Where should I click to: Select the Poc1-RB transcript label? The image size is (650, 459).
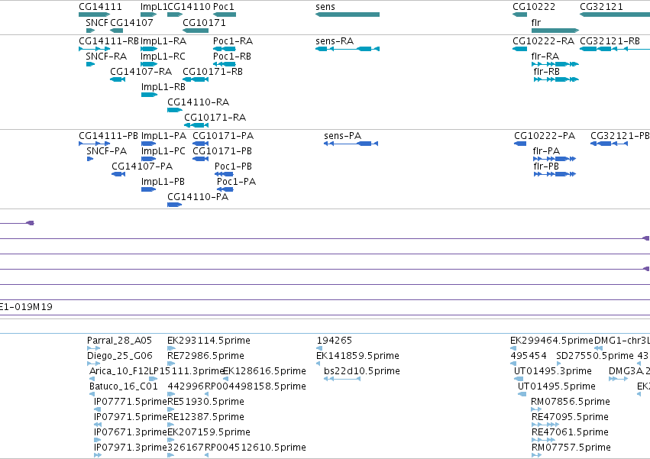[232, 57]
